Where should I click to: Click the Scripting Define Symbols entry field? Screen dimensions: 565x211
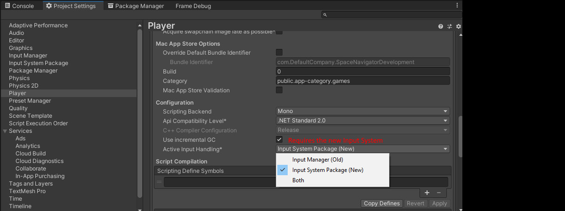point(306,182)
